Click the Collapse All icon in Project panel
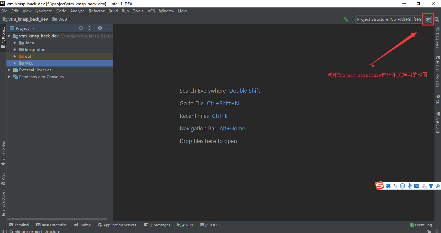 tap(90, 28)
